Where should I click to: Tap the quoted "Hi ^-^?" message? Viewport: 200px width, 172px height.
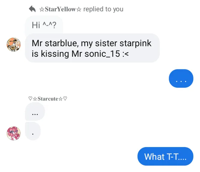click(x=44, y=25)
